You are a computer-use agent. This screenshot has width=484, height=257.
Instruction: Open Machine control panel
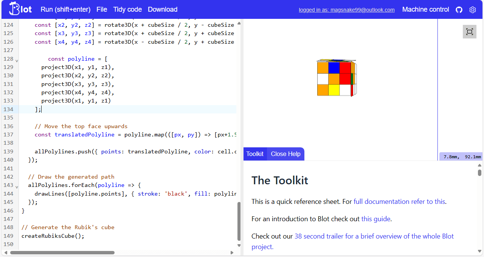tap(425, 9)
